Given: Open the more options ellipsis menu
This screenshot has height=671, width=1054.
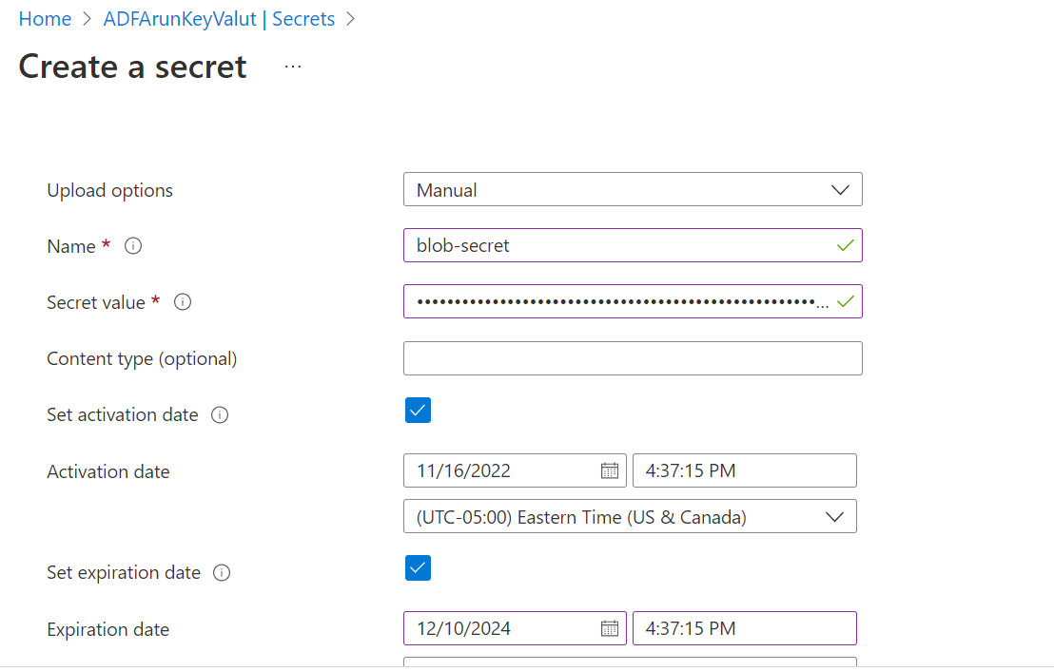Looking at the screenshot, I should pos(293,67).
